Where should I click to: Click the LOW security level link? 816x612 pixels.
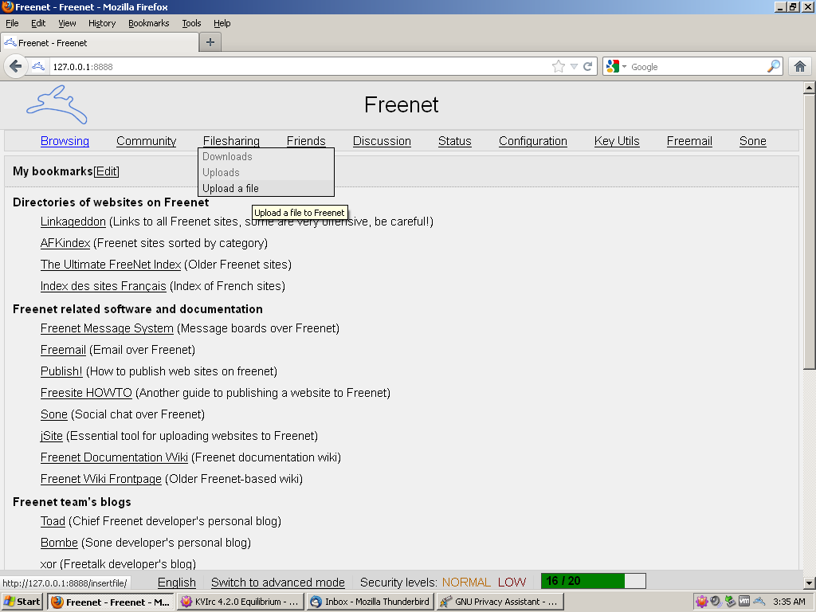click(512, 583)
